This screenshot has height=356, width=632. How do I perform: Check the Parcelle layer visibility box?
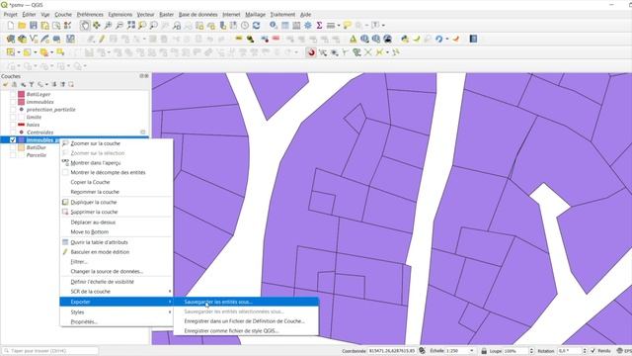coord(13,155)
